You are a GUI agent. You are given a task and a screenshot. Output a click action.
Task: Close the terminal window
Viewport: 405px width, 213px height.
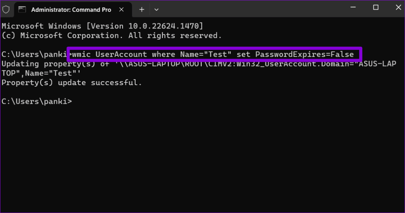398,7
